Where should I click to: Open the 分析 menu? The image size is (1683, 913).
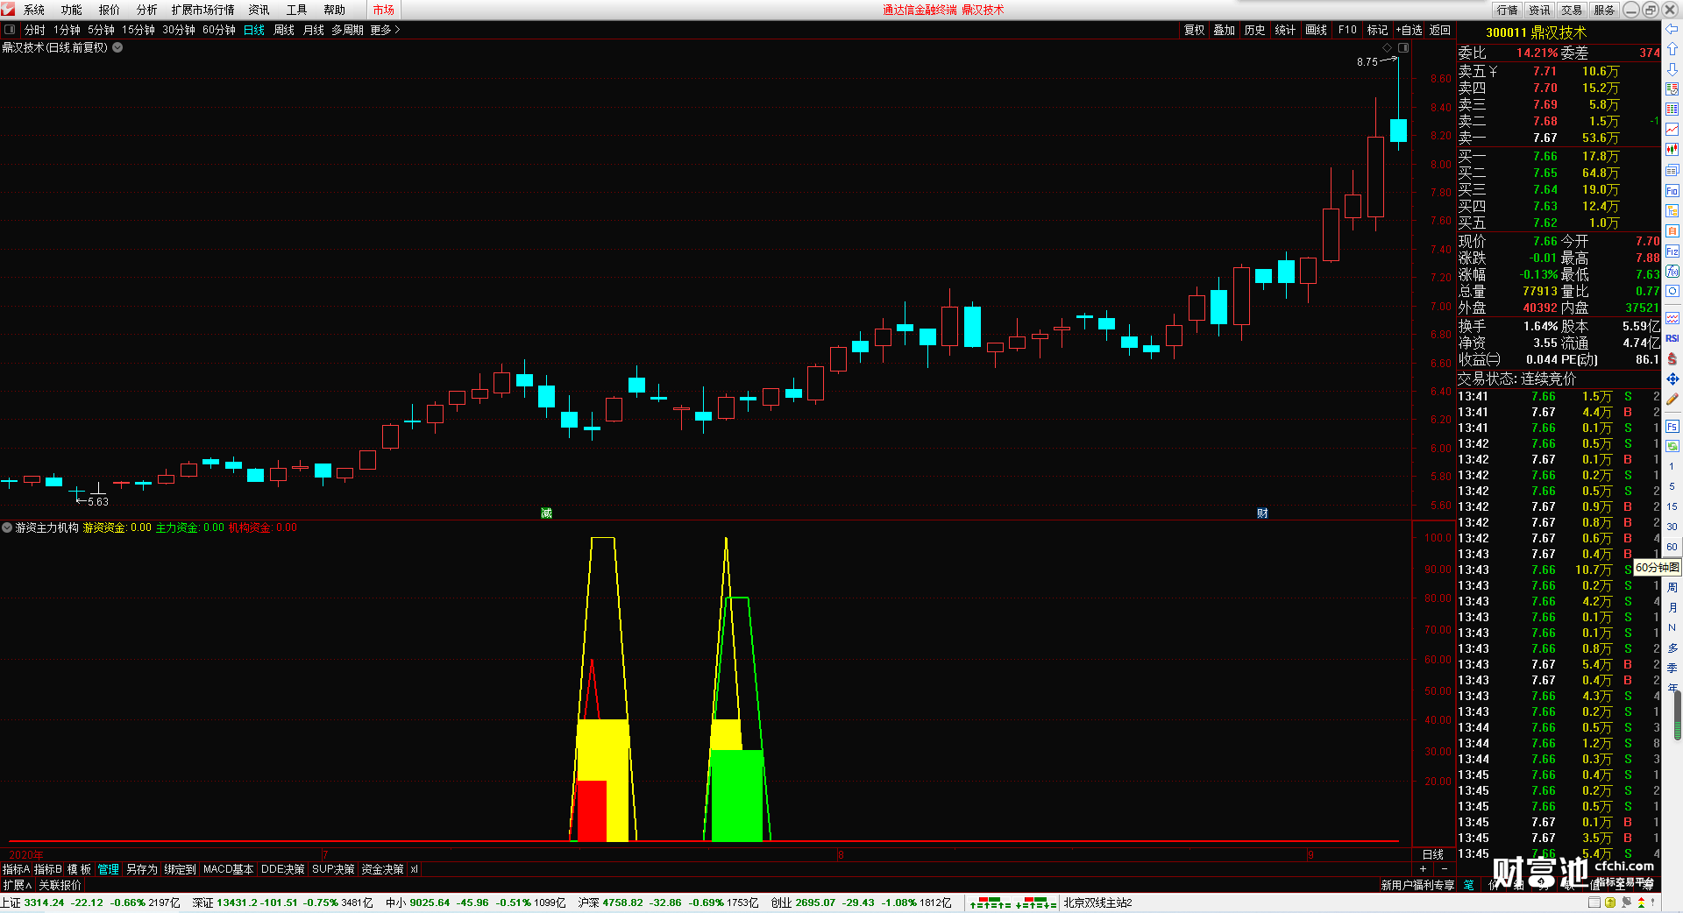[147, 10]
